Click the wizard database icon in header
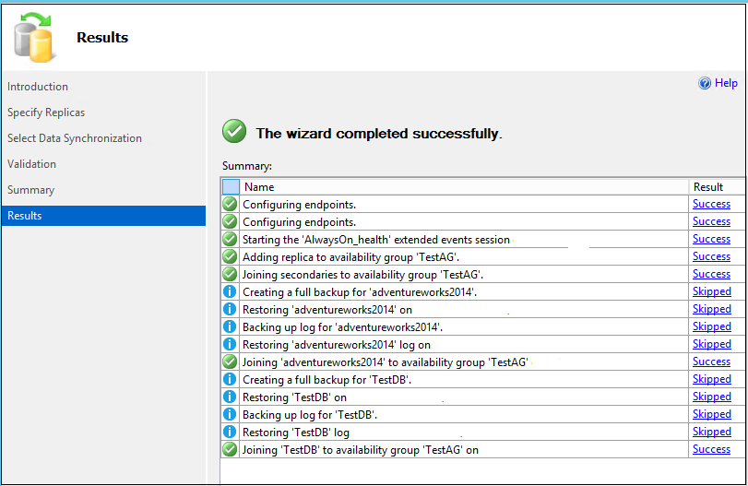Viewport: 748px width, 486px height. tap(33, 38)
